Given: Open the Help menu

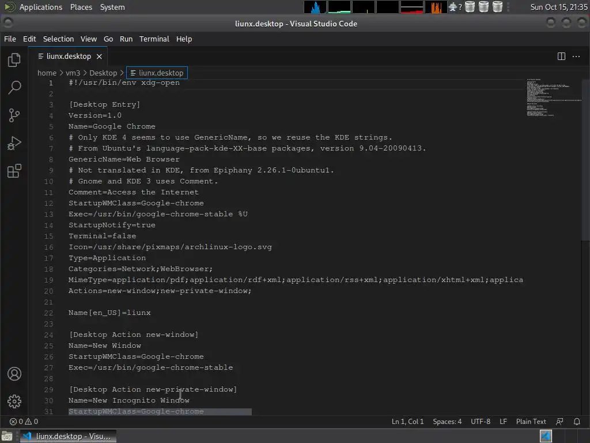Looking at the screenshot, I should click(184, 39).
